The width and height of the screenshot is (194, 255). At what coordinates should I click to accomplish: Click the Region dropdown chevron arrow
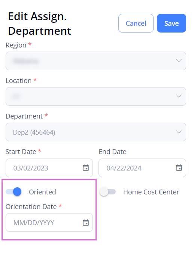179,61
